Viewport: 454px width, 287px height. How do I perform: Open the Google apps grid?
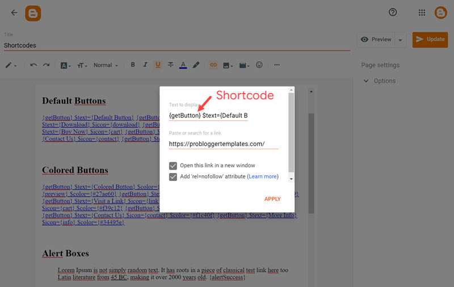[x=422, y=12]
